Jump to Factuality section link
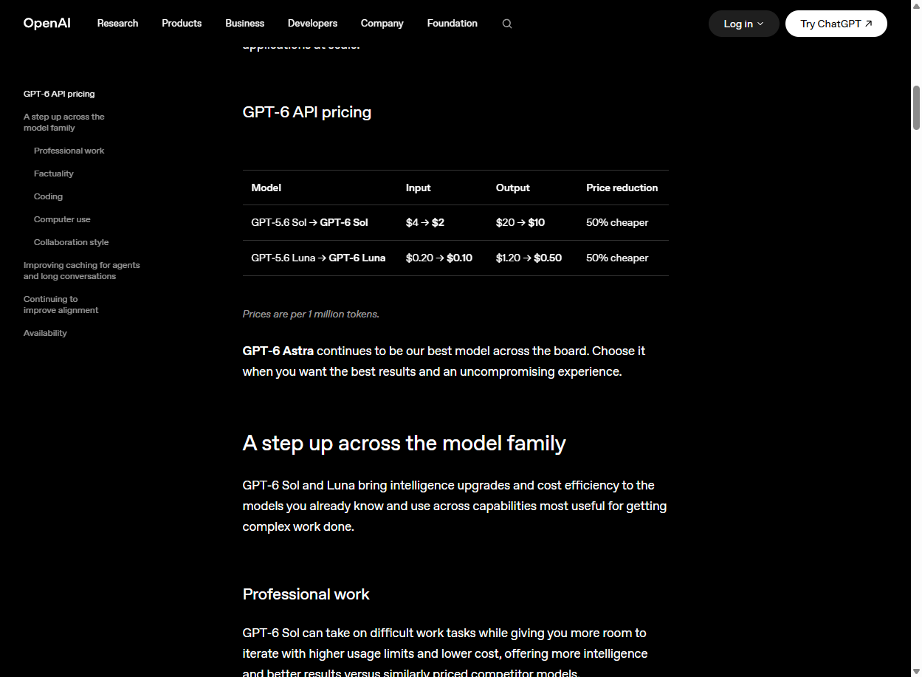The image size is (922, 677). (54, 173)
